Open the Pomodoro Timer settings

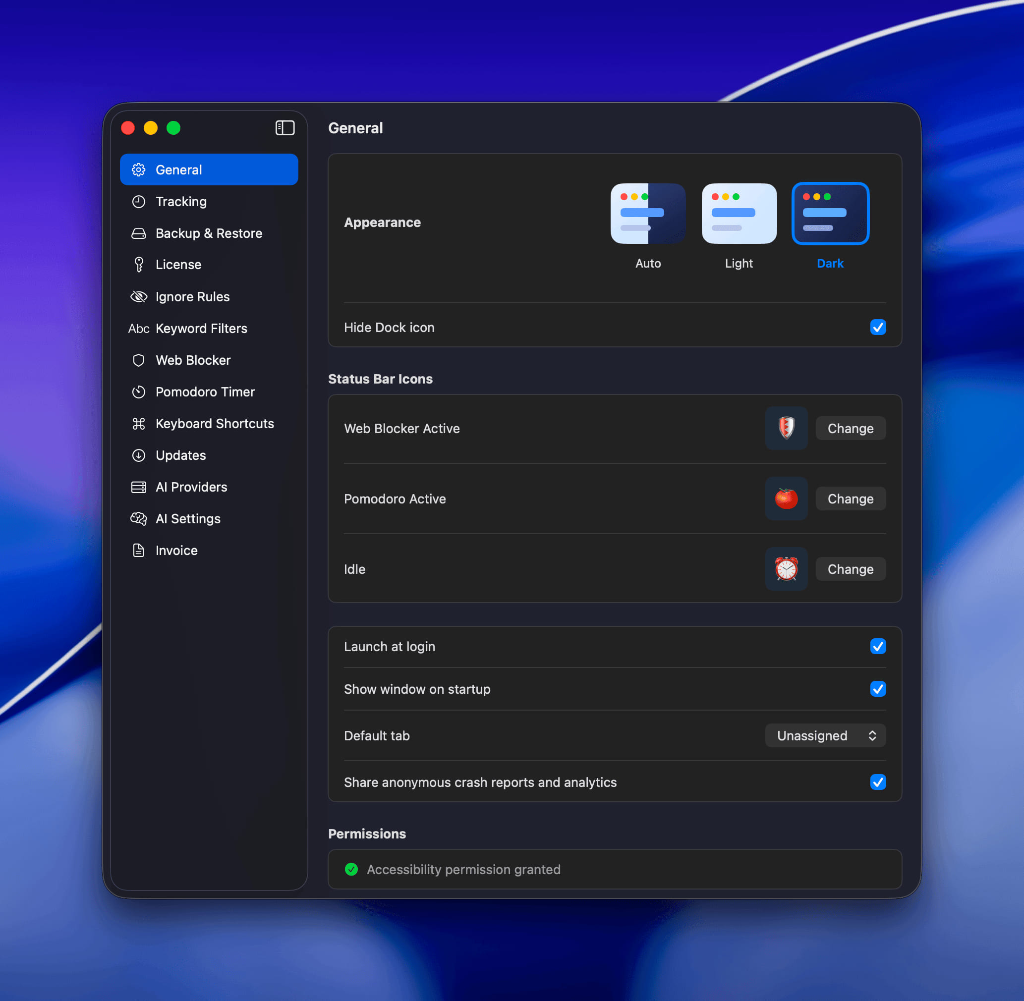tap(205, 391)
